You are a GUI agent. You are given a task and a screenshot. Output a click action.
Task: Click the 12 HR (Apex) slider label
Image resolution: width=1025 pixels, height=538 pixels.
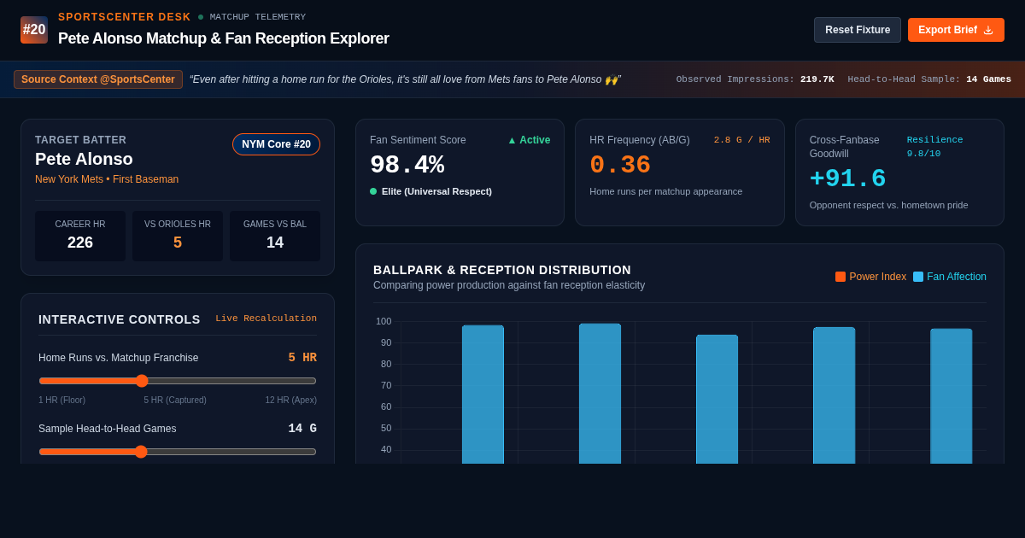(290, 400)
